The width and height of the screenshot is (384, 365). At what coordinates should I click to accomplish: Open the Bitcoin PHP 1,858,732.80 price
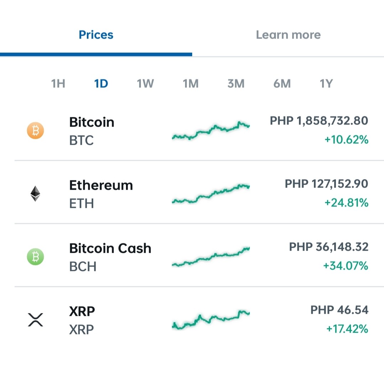319,121
